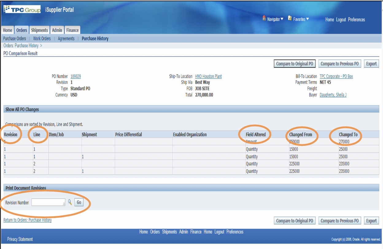Select the Work Orders subtab
This screenshot has width=383, height=249.
(42, 39)
